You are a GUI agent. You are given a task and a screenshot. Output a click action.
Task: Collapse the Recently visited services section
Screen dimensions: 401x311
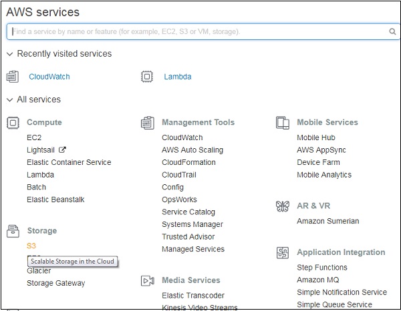coord(9,54)
